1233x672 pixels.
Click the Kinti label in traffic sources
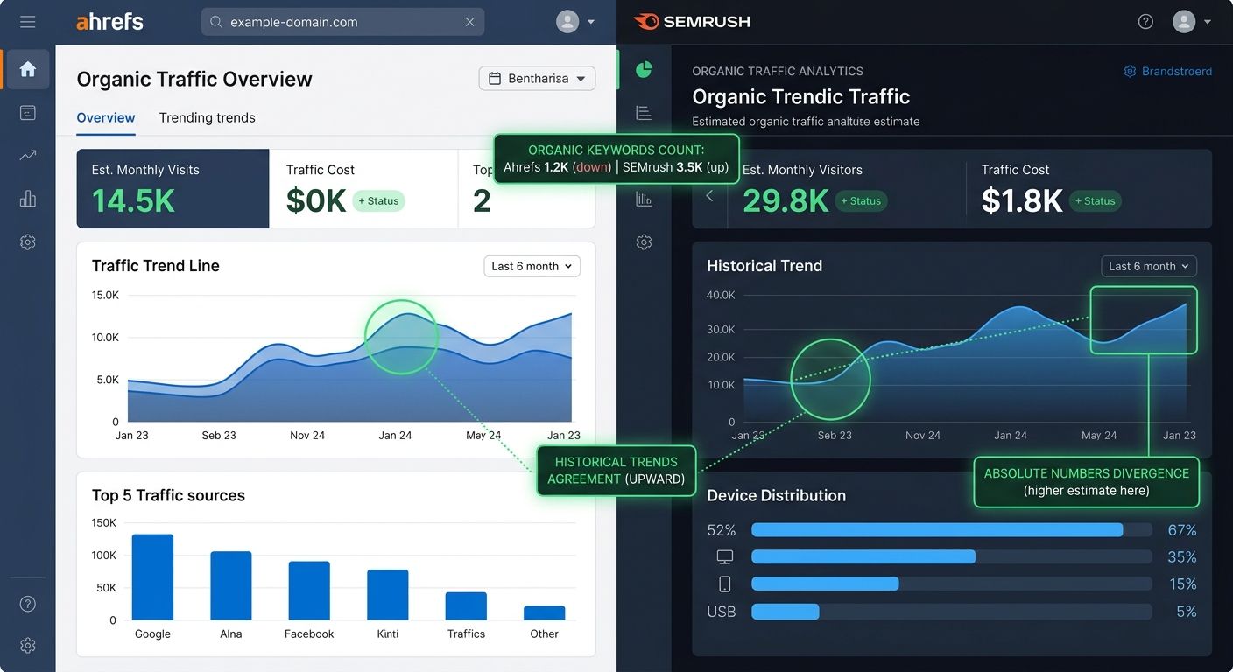(x=388, y=633)
